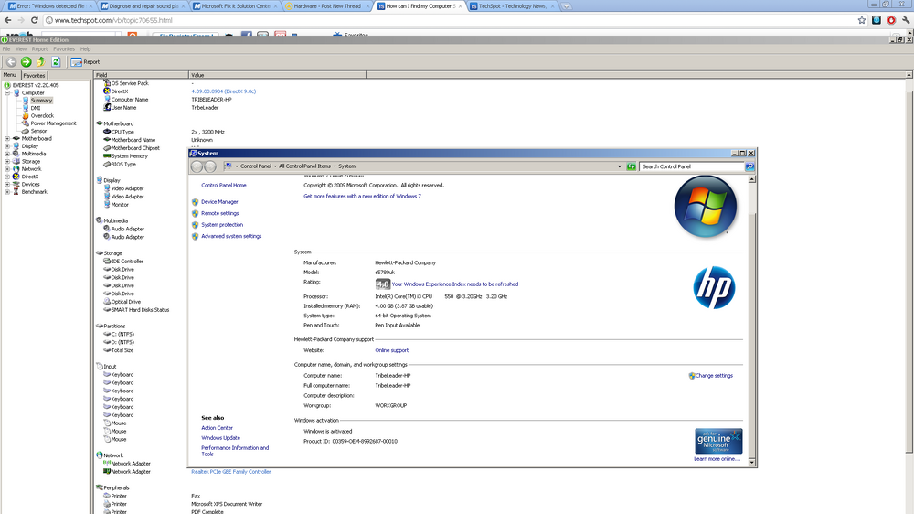Viewport: 914px width, 514px height.
Task: Open Action Center link
Action: tap(217, 428)
